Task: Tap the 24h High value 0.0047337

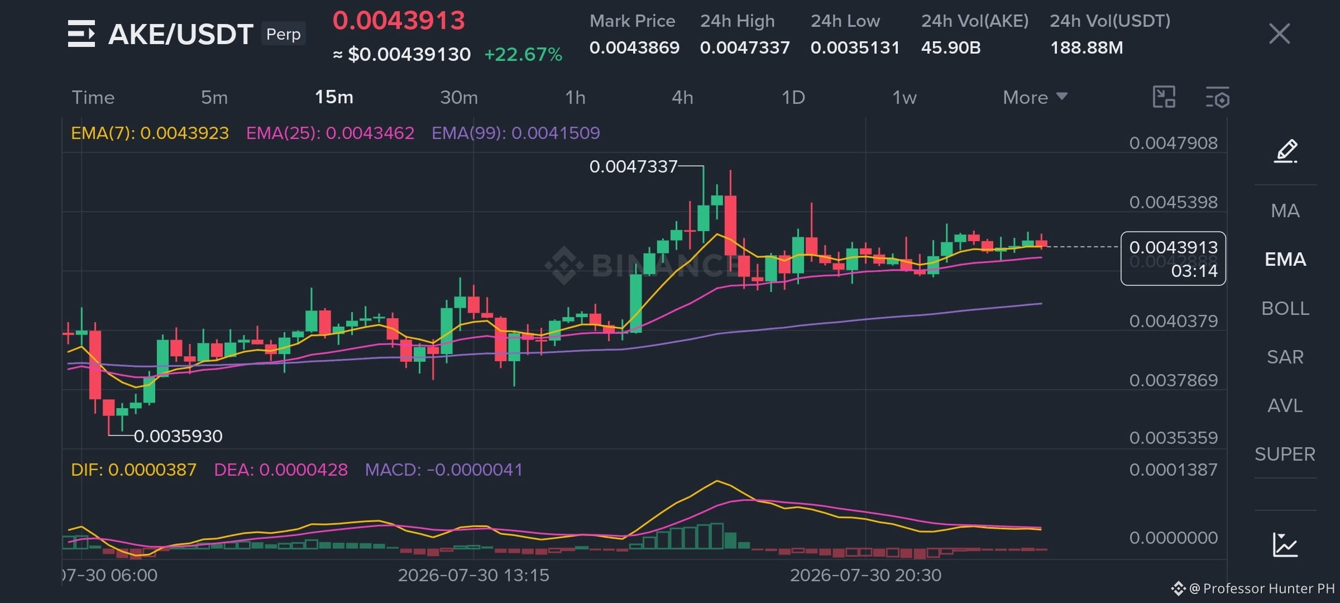Action: click(x=745, y=47)
